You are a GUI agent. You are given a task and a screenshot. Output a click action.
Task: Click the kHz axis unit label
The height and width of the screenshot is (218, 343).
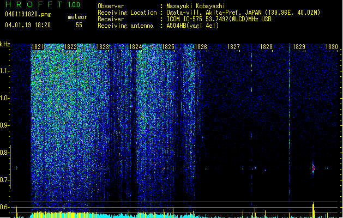tap(5, 44)
